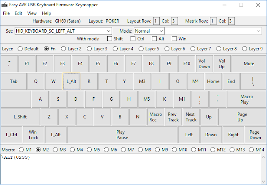Open the Edit menu
Viewport: 267px width, 185px height.
click(x=18, y=13)
